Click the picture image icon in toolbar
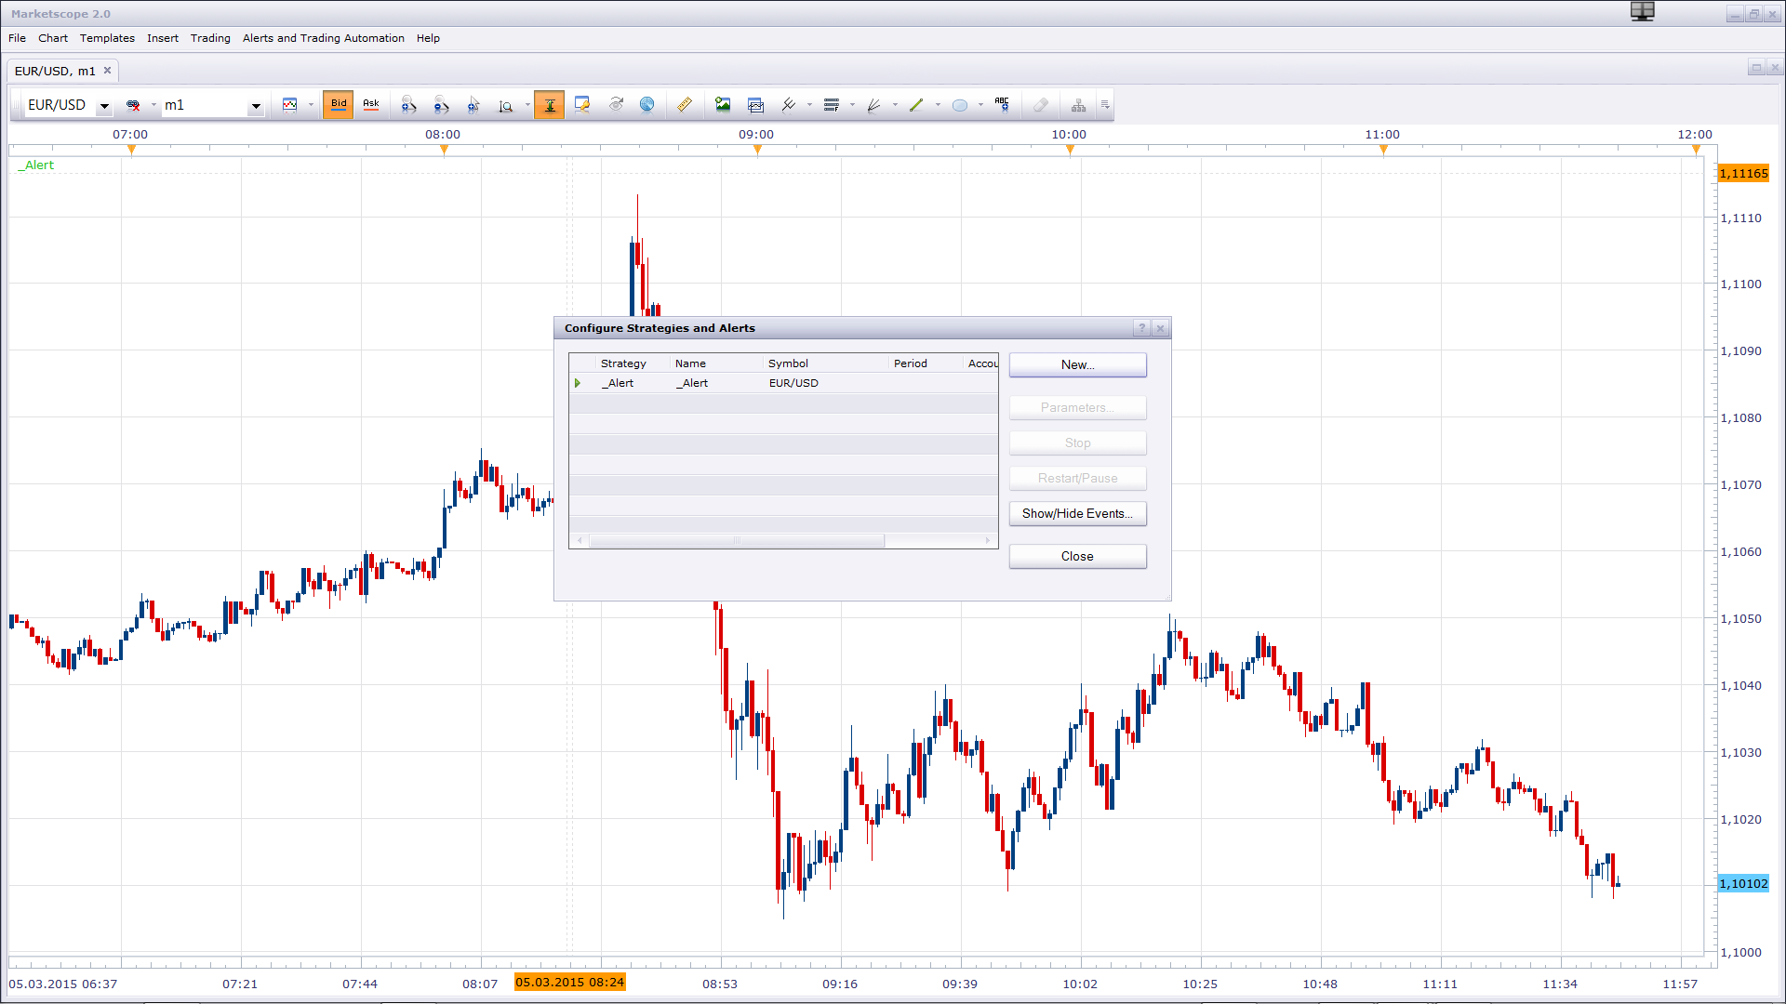The image size is (1786, 1004). (723, 105)
